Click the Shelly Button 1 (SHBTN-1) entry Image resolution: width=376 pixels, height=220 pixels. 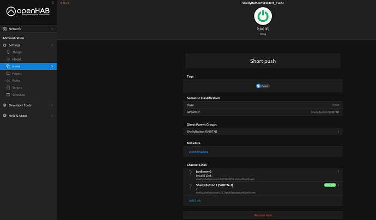263,188
